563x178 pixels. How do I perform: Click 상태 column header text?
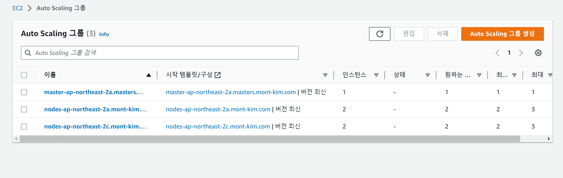pyautogui.click(x=399, y=75)
